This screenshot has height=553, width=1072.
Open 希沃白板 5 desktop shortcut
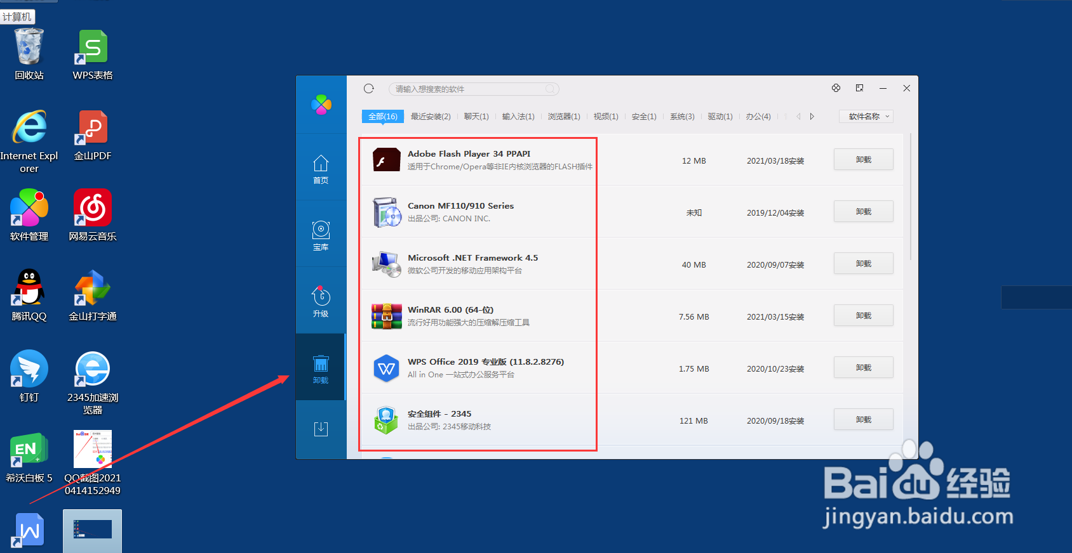pyautogui.click(x=29, y=457)
